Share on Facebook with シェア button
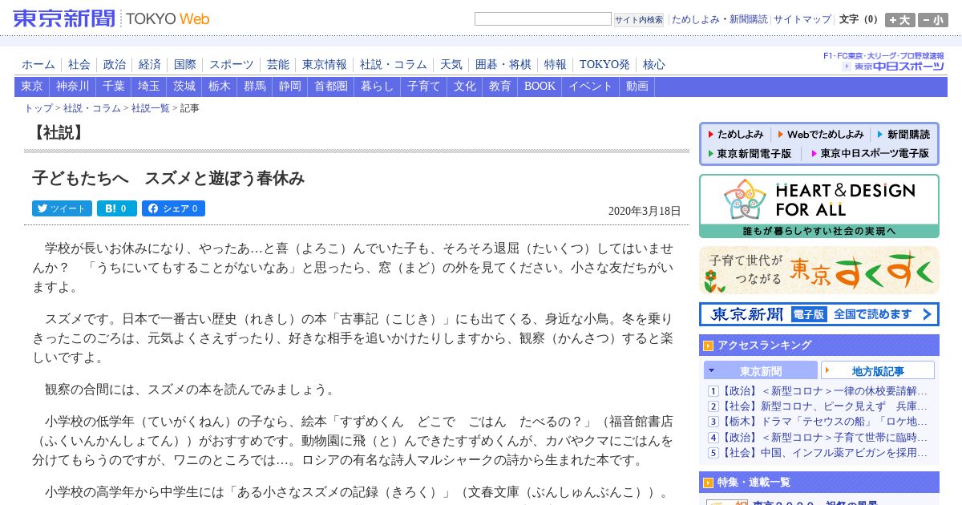Viewport: 962px width, 505px height. (x=173, y=208)
